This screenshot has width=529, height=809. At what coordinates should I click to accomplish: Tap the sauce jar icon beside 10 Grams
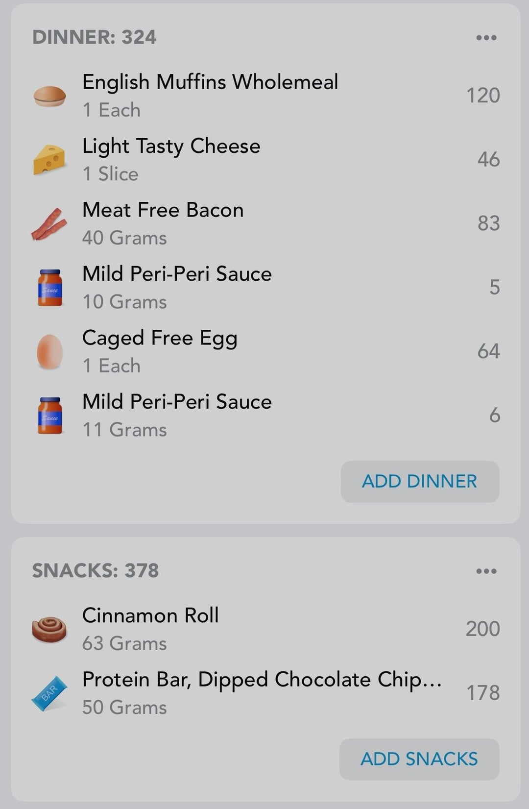pos(50,288)
